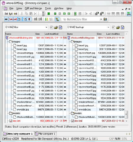Screen dimensions: 133x142
Task: Select base1.jpg in the left pane
Action: [x=22, y=46]
